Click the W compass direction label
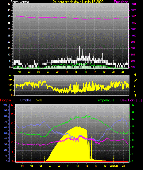 (135, 80)
